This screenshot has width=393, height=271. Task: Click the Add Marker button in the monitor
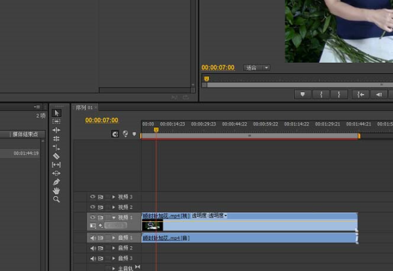coord(302,94)
